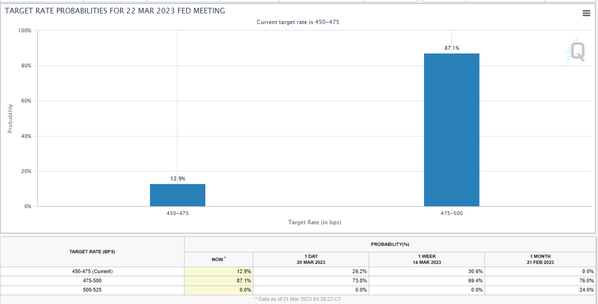The width and height of the screenshot is (598, 304).
Task: Click the 73.8% cell in 1 DAY column
Action: pyautogui.click(x=311, y=281)
